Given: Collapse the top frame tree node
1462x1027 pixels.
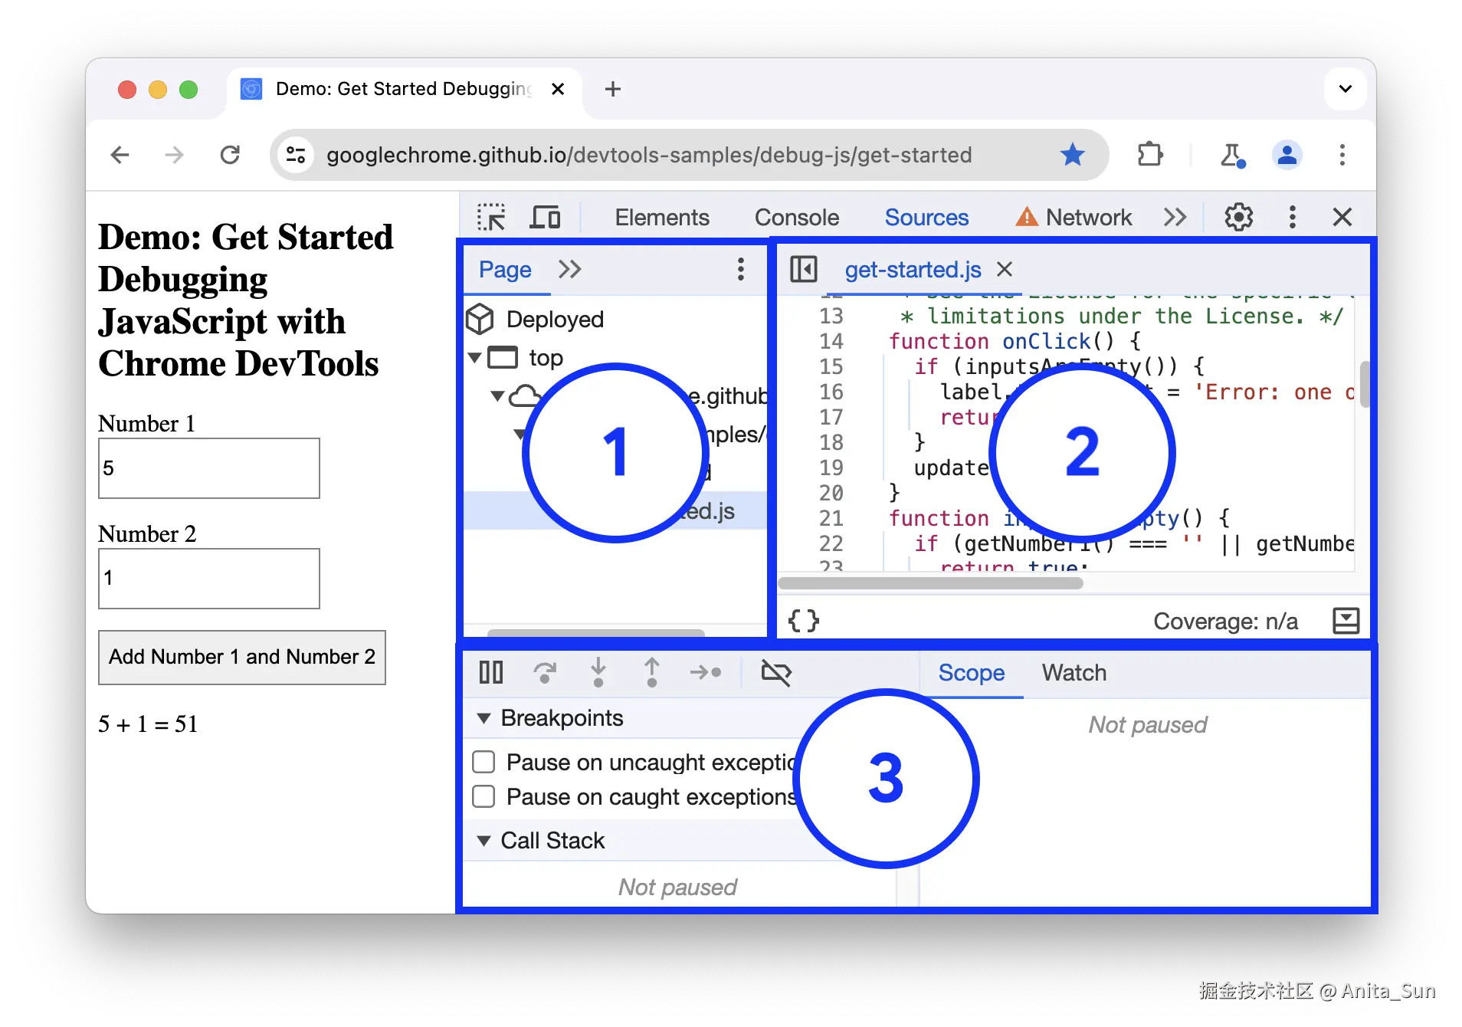Looking at the screenshot, I should [x=475, y=358].
